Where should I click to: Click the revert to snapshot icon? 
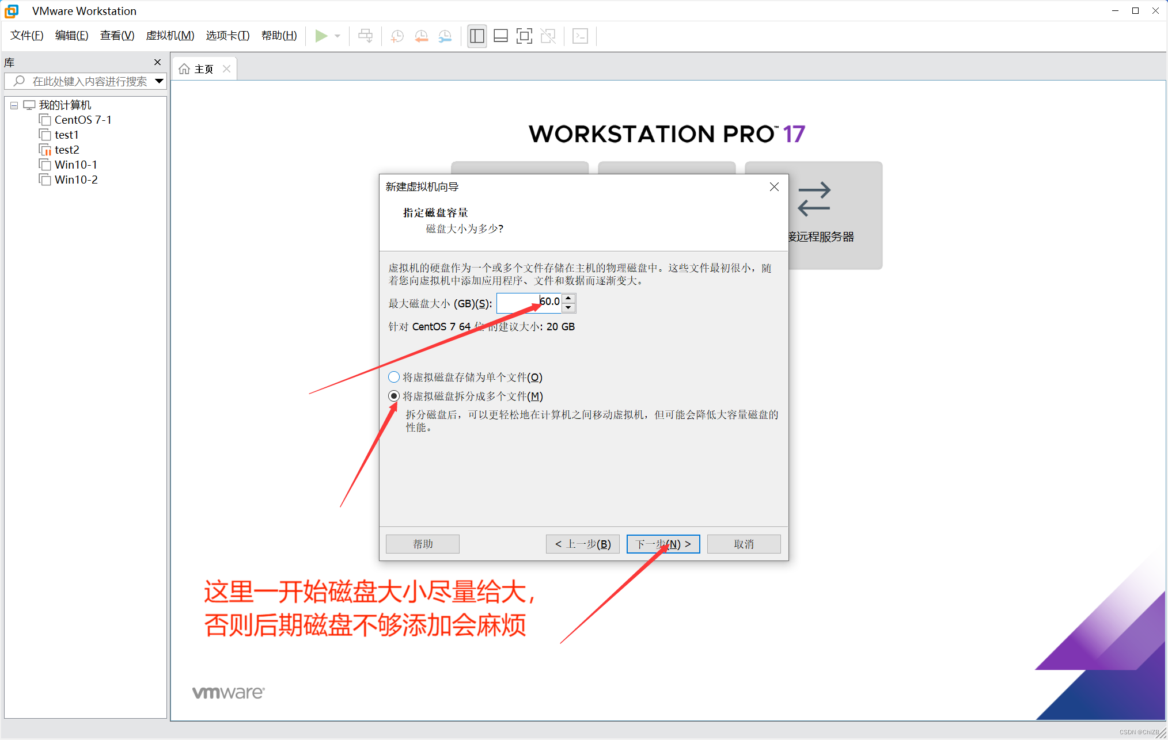[x=421, y=36]
